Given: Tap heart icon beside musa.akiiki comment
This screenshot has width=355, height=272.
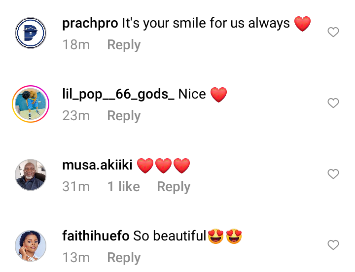Looking at the screenshot, I should click(333, 174).
